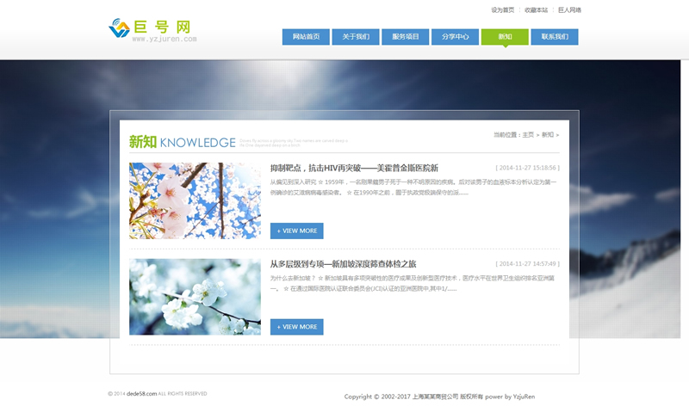Select the green 新知 navigation tab
Viewport: 689px width, 406px height.
[x=505, y=37]
